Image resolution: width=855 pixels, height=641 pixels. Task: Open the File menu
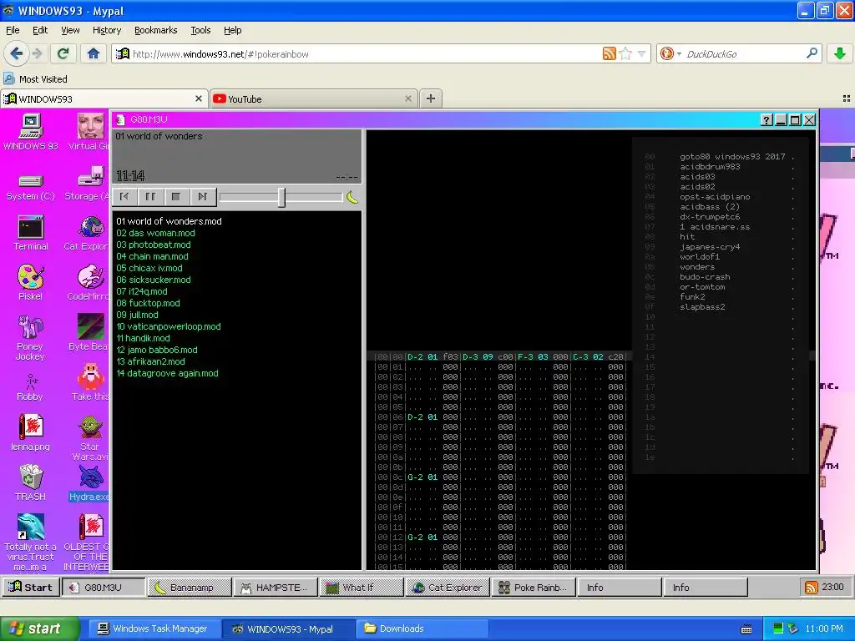(13, 30)
